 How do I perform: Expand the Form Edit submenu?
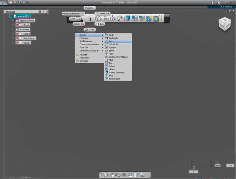(x=89, y=48)
